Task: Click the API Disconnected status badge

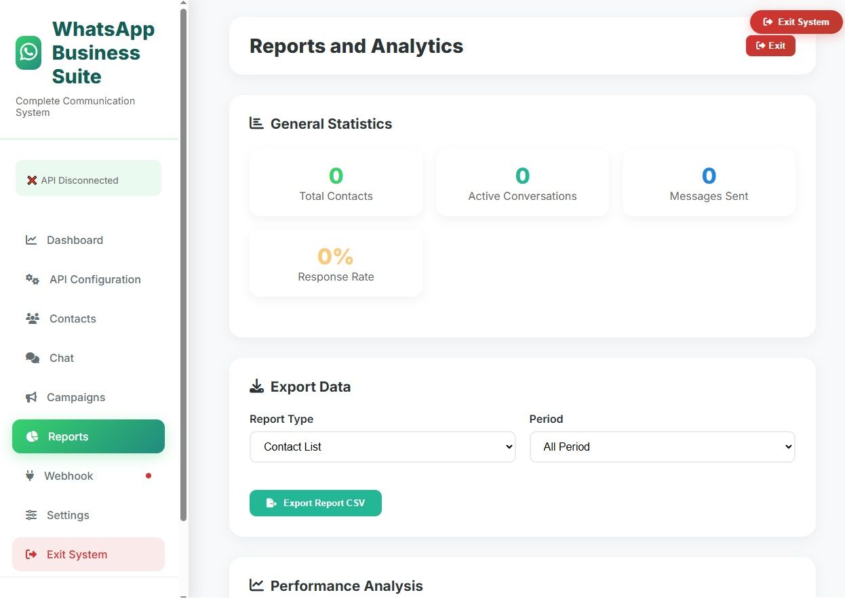Action: [88, 180]
